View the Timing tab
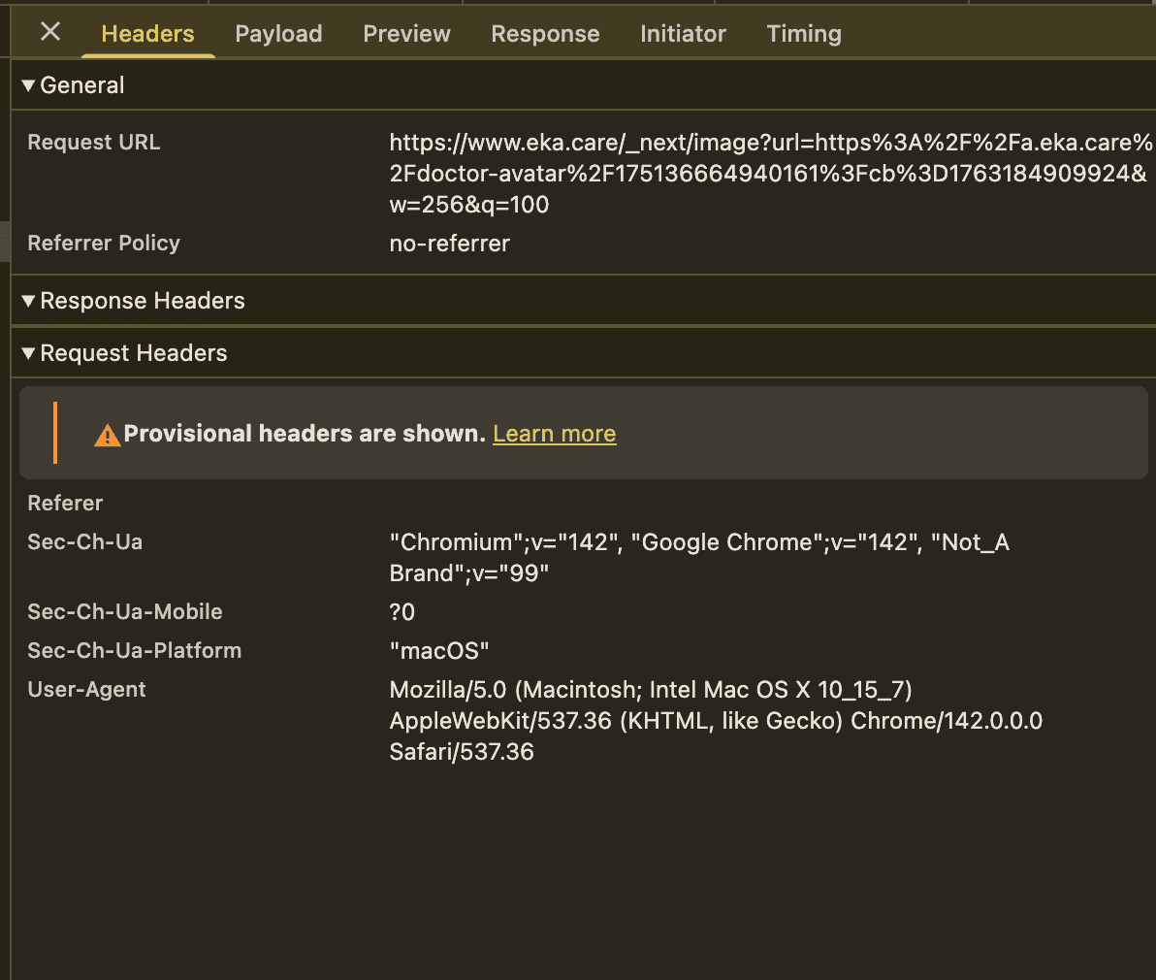Image resolution: width=1156 pixels, height=980 pixels. pyautogui.click(x=803, y=34)
